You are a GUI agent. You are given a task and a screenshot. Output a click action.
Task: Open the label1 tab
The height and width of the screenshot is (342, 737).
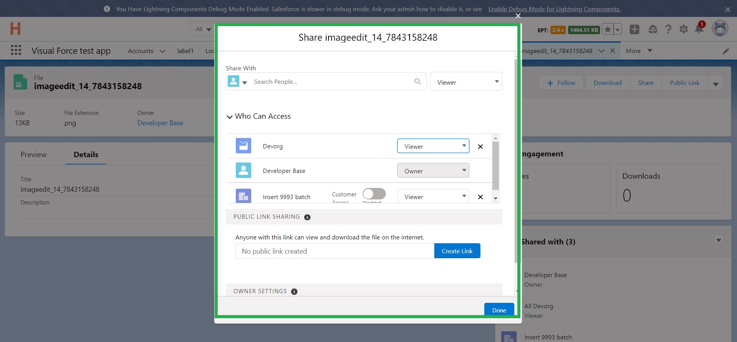tap(185, 51)
